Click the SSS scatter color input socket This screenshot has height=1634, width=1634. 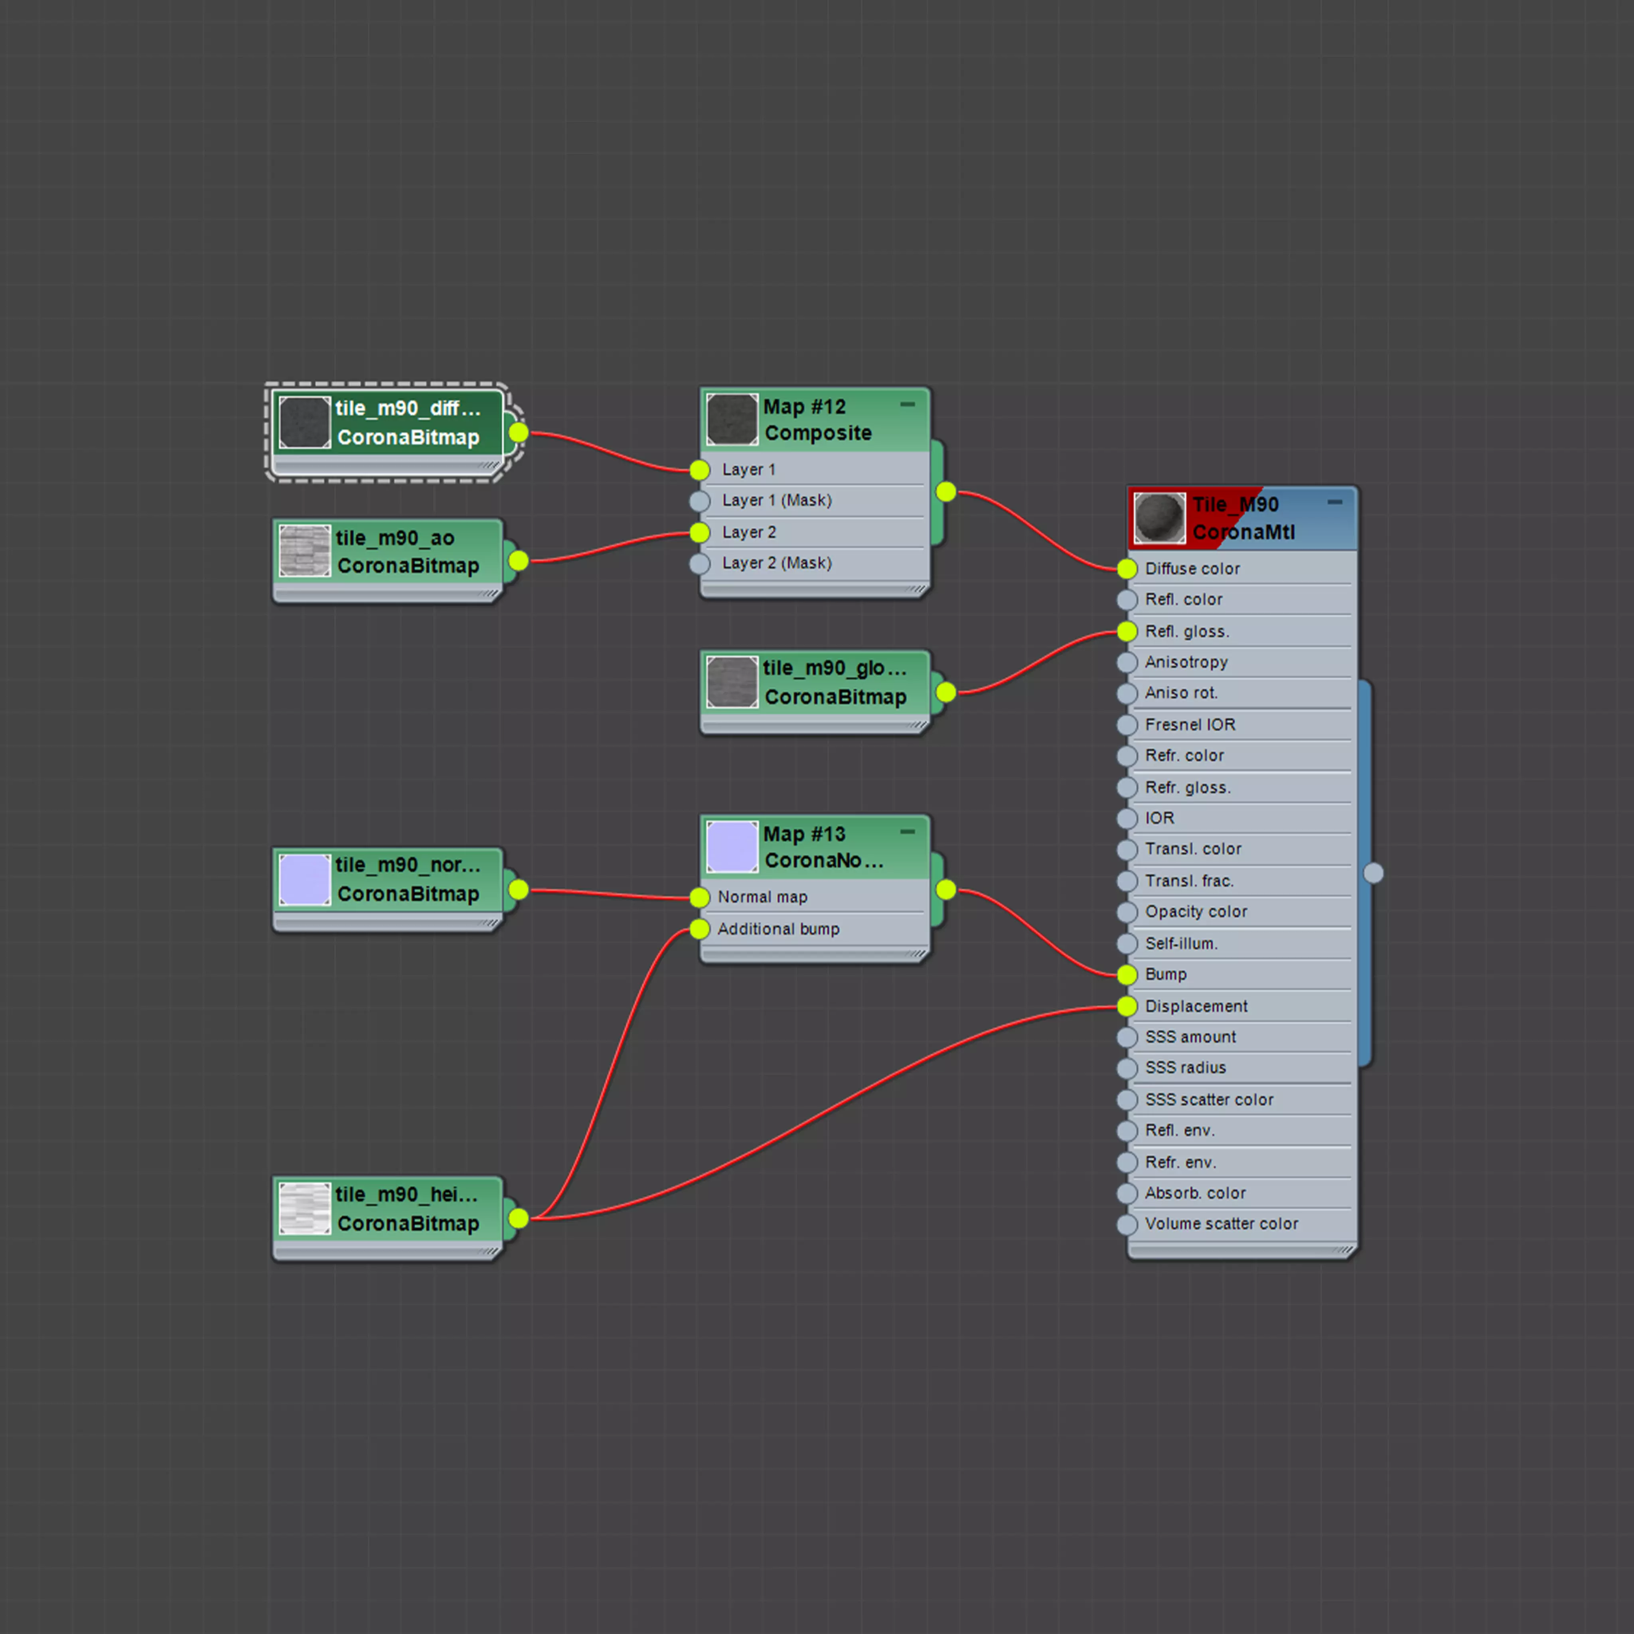tap(1127, 1099)
